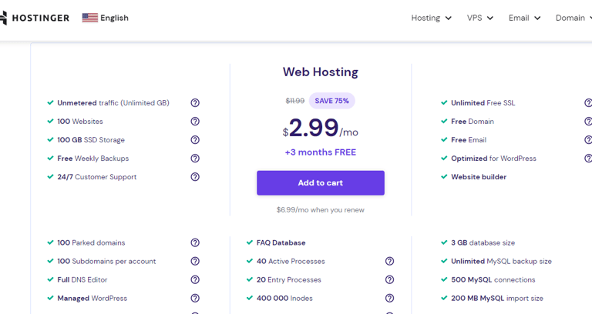Open the VPS dropdown menu
This screenshot has width=592, height=314.
coord(479,18)
